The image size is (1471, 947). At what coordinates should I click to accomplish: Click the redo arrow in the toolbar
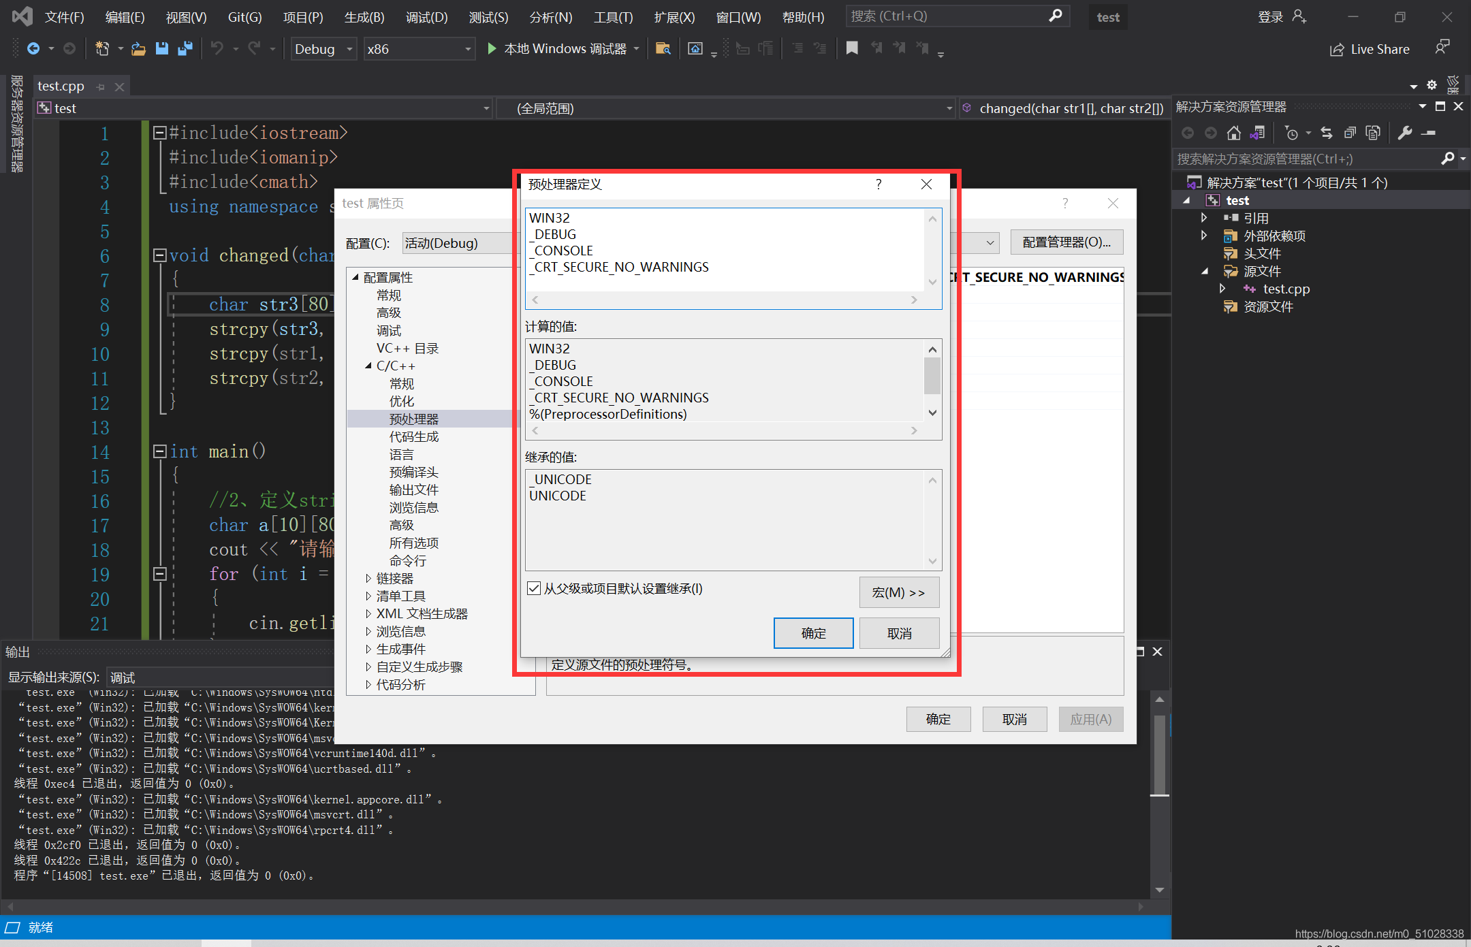(x=254, y=49)
